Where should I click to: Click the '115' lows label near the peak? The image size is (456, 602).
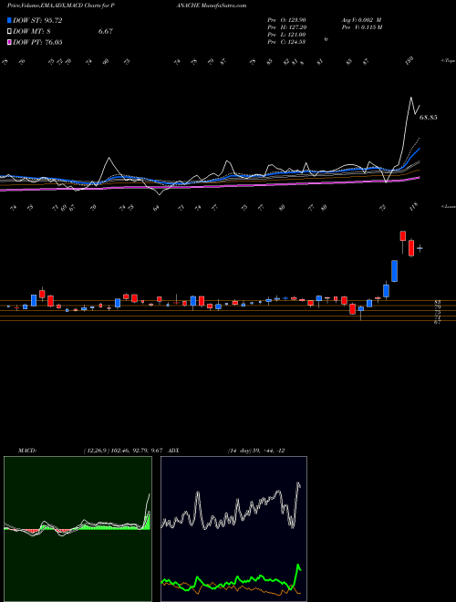413,207
